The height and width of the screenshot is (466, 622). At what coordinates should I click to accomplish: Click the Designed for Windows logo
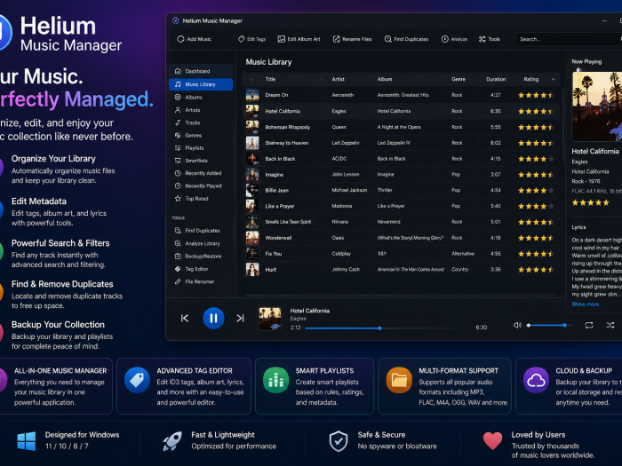point(27,441)
